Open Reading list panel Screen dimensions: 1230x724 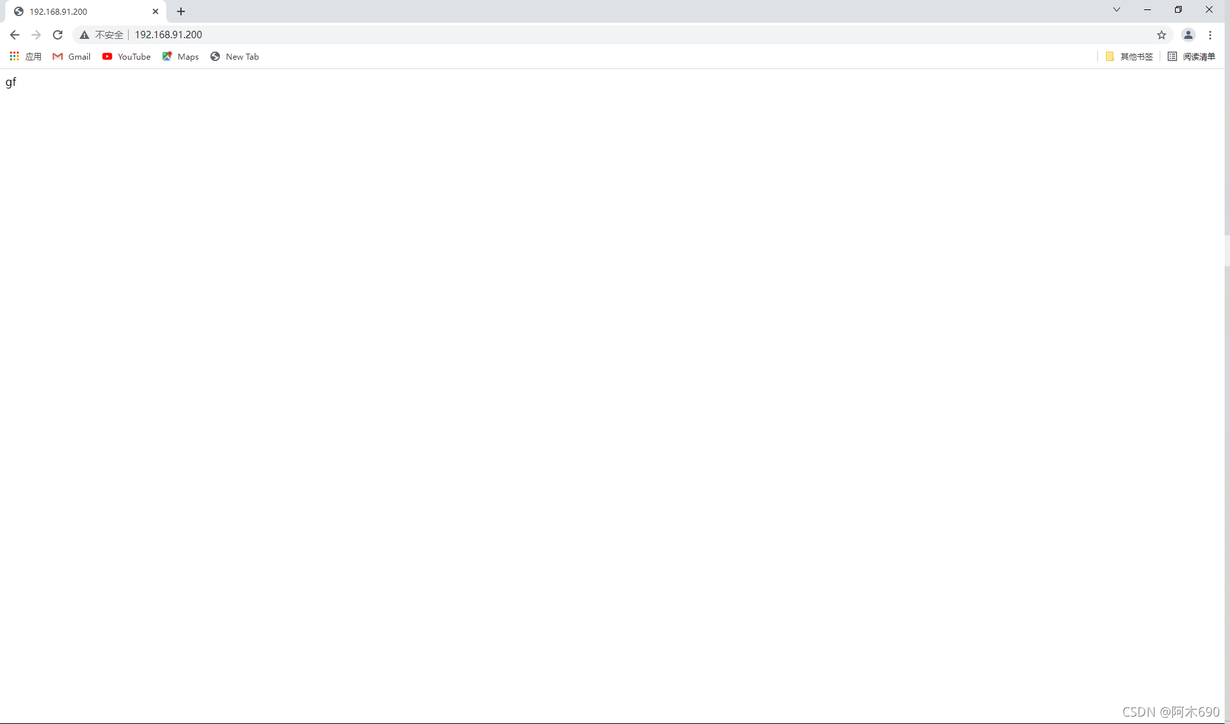point(1191,56)
